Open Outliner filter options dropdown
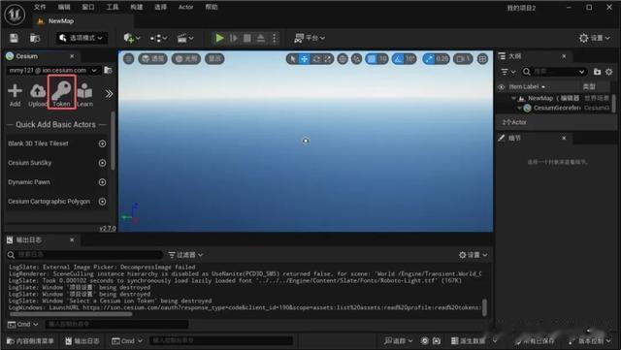The image size is (621, 350). pyautogui.click(x=507, y=72)
